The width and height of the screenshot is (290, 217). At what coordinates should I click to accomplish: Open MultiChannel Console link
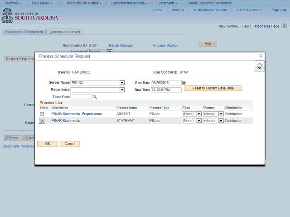[x=210, y=10]
